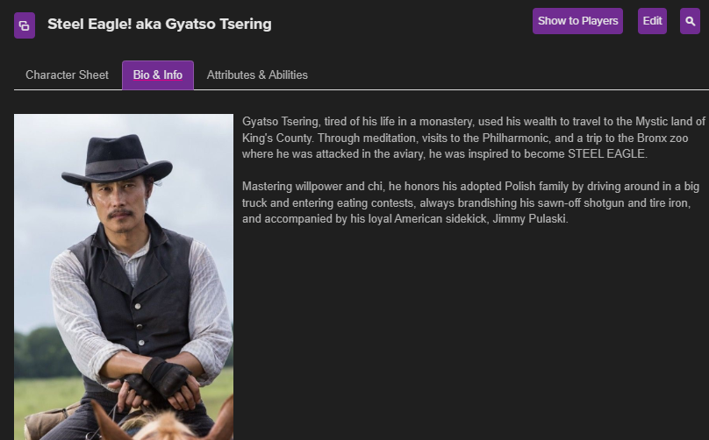The height and width of the screenshot is (440, 709).
Task: Open the Attributes & Abilities tab
Action: pyautogui.click(x=257, y=75)
